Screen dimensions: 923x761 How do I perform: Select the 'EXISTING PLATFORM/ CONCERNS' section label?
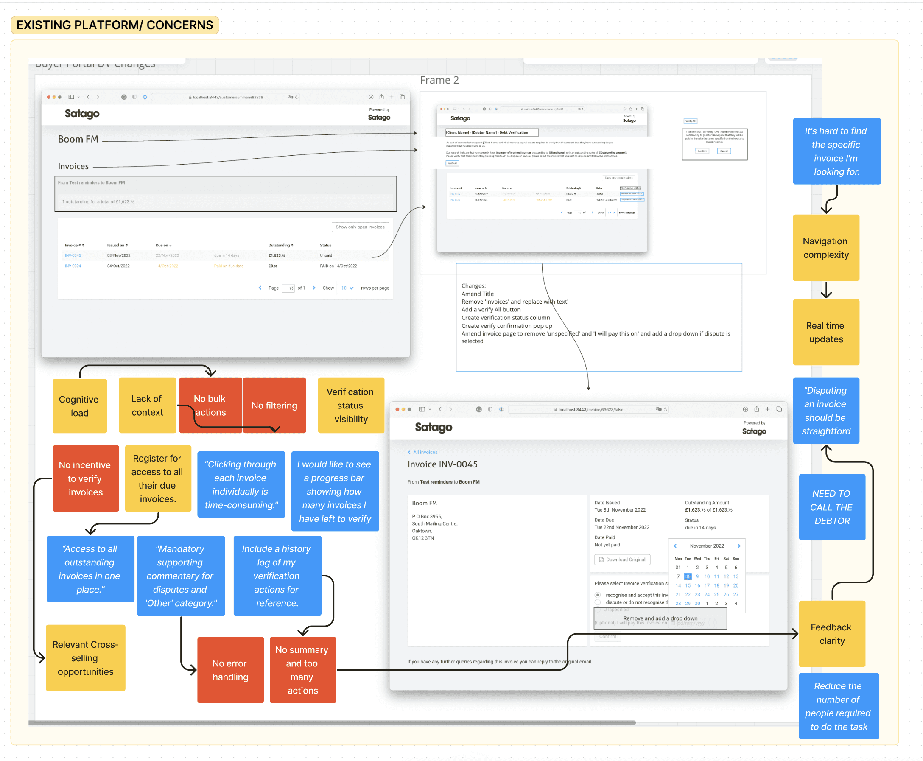[x=115, y=25]
